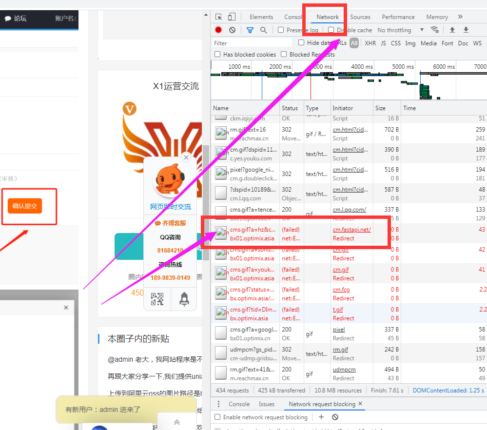487x430 pixels.
Task: Stop recording network log with red button
Action: click(x=218, y=30)
